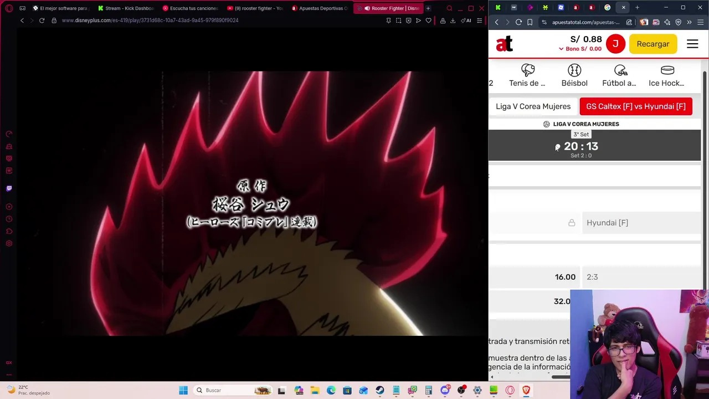
Task: Click the taskbar Buscar search box
Action: click(x=233, y=390)
